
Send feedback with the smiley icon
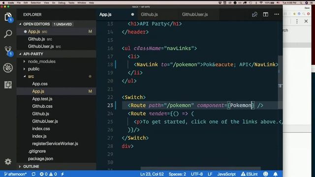point(266,174)
